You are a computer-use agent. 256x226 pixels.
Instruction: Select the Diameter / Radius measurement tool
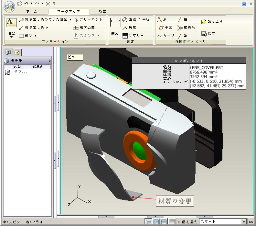[x=136, y=19]
